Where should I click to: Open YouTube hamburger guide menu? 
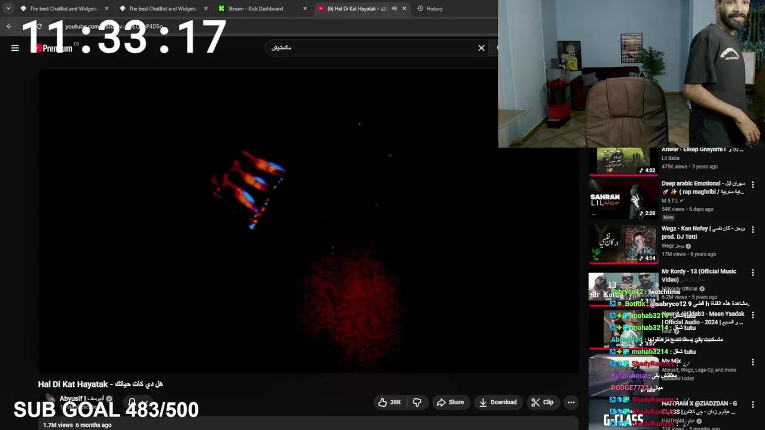click(15, 48)
